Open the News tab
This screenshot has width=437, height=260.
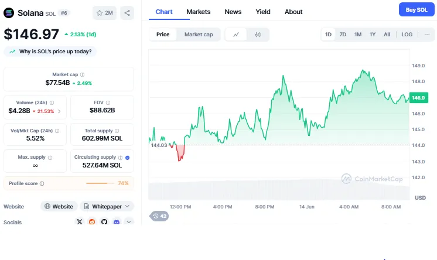tap(233, 12)
